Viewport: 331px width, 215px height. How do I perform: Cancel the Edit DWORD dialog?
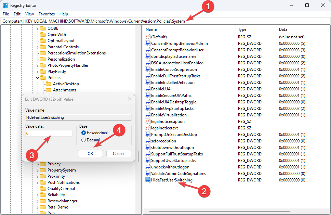click(119, 153)
